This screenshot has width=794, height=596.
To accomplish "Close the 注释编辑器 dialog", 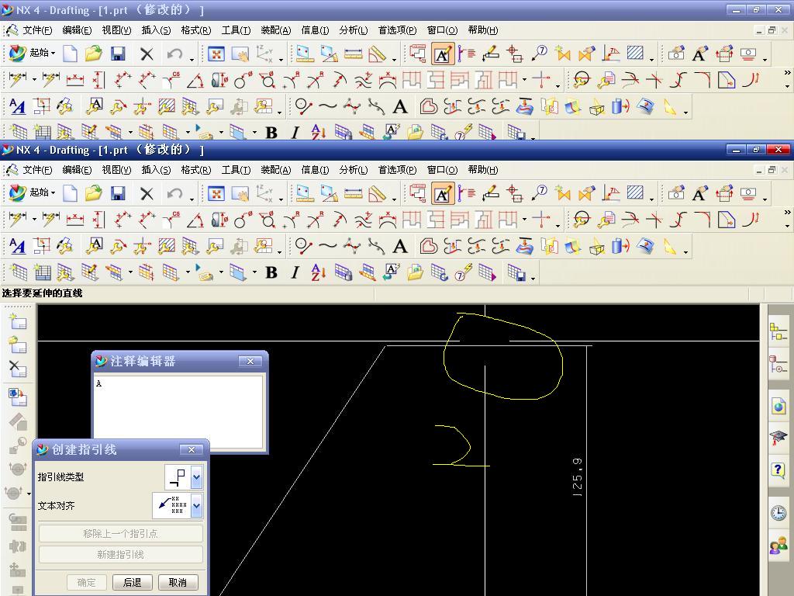I will point(250,362).
